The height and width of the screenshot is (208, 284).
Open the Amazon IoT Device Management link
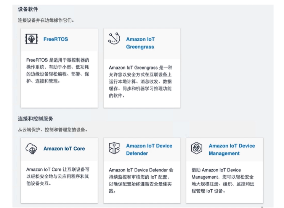click(x=232, y=150)
